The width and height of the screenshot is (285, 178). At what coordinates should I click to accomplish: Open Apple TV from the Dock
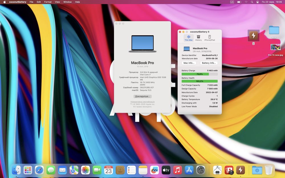click(x=166, y=170)
